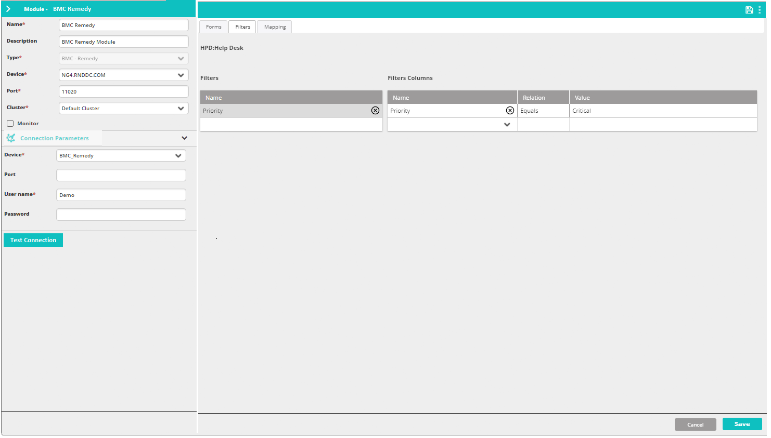Click the Test Connection button

pyautogui.click(x=33, y=240)
